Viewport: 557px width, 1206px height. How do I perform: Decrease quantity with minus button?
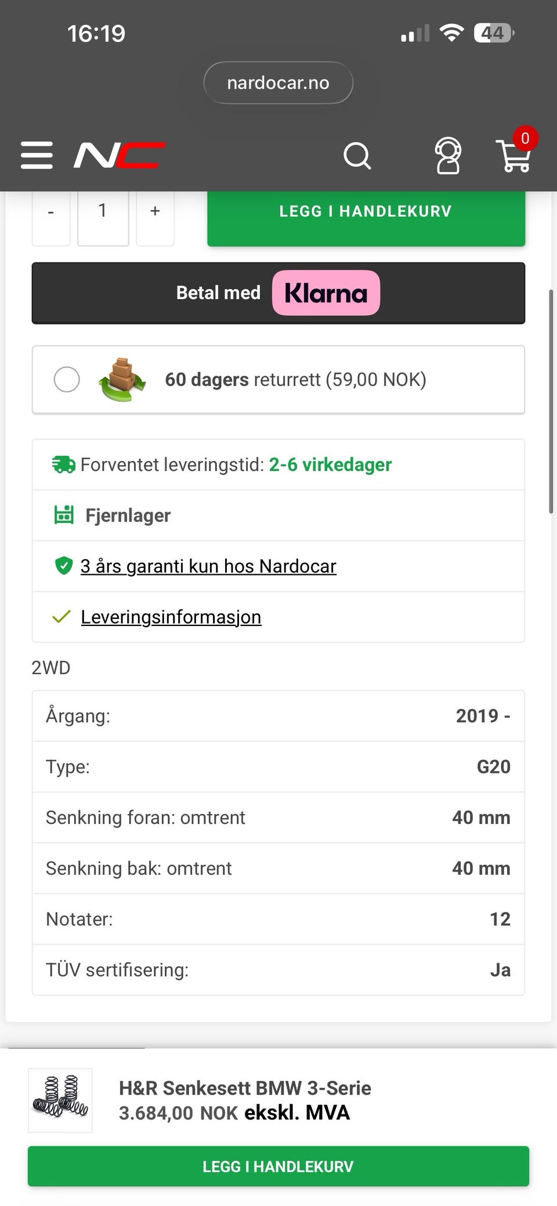point(51,212)
